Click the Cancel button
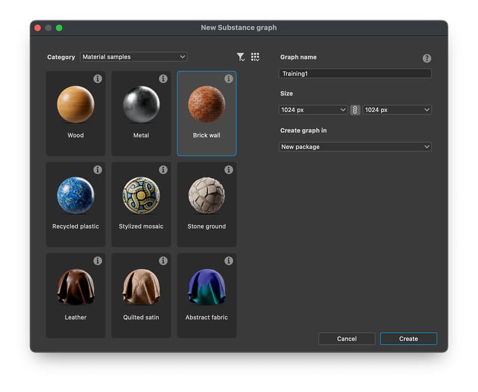 (347, 339)
